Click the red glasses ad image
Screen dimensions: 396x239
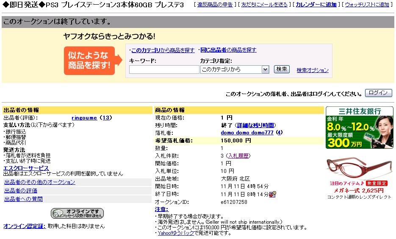pyautogui.click(x=359, y=168)
